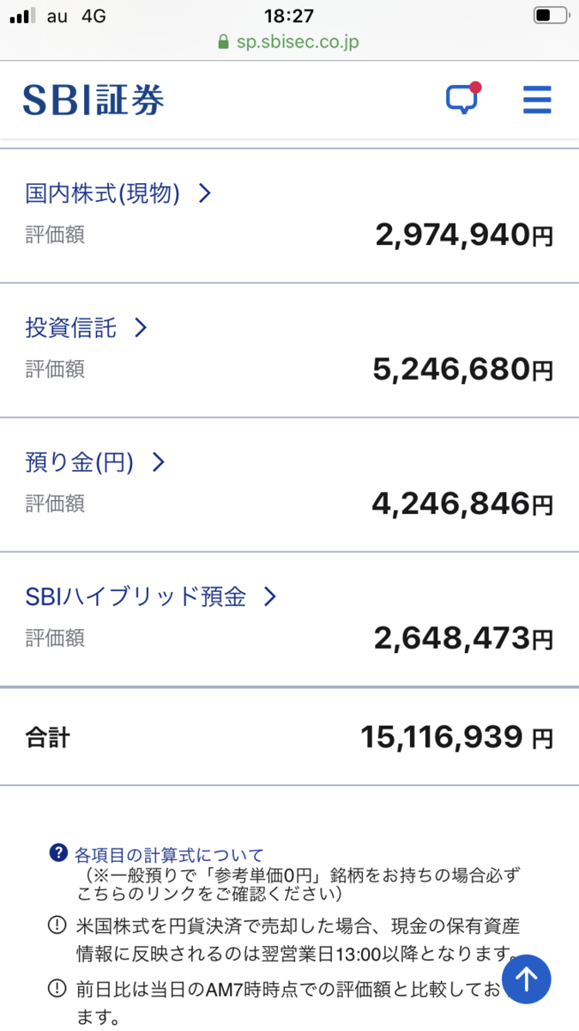The height and width of the screenshot is (1031, 579).
Task: Tap the lock icon in address bar
Action: tap(224, 42)
